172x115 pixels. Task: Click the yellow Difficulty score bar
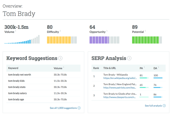[x=62, y=40]
